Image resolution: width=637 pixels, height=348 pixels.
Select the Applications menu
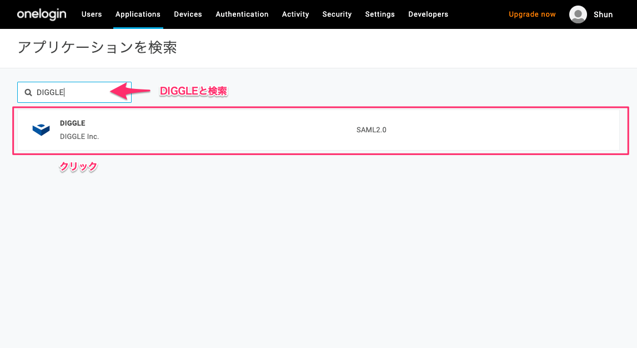coord(138,14)
